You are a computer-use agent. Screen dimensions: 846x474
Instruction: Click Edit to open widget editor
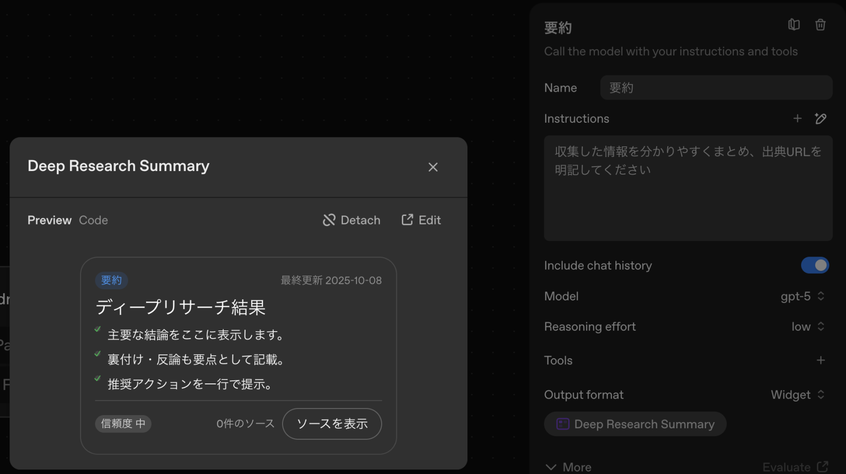click(x=421, y=220)
